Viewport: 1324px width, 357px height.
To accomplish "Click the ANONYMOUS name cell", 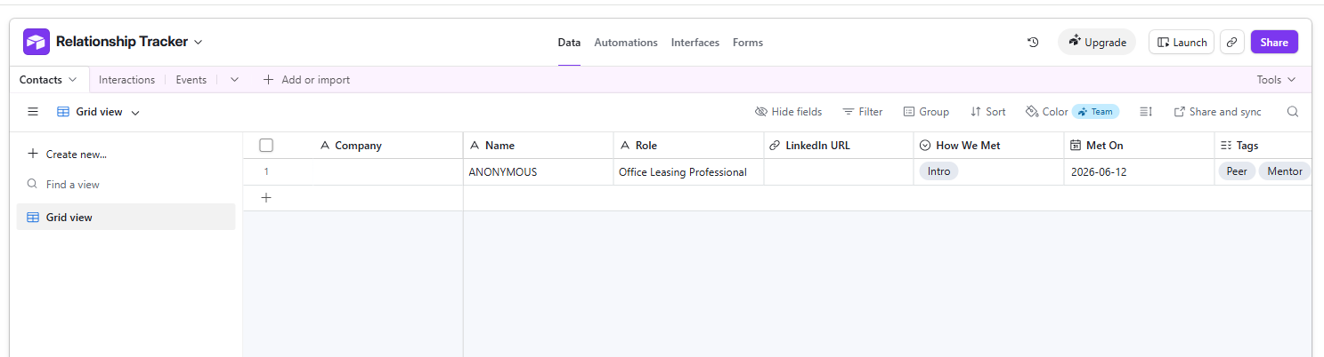I will click(539, 172).
